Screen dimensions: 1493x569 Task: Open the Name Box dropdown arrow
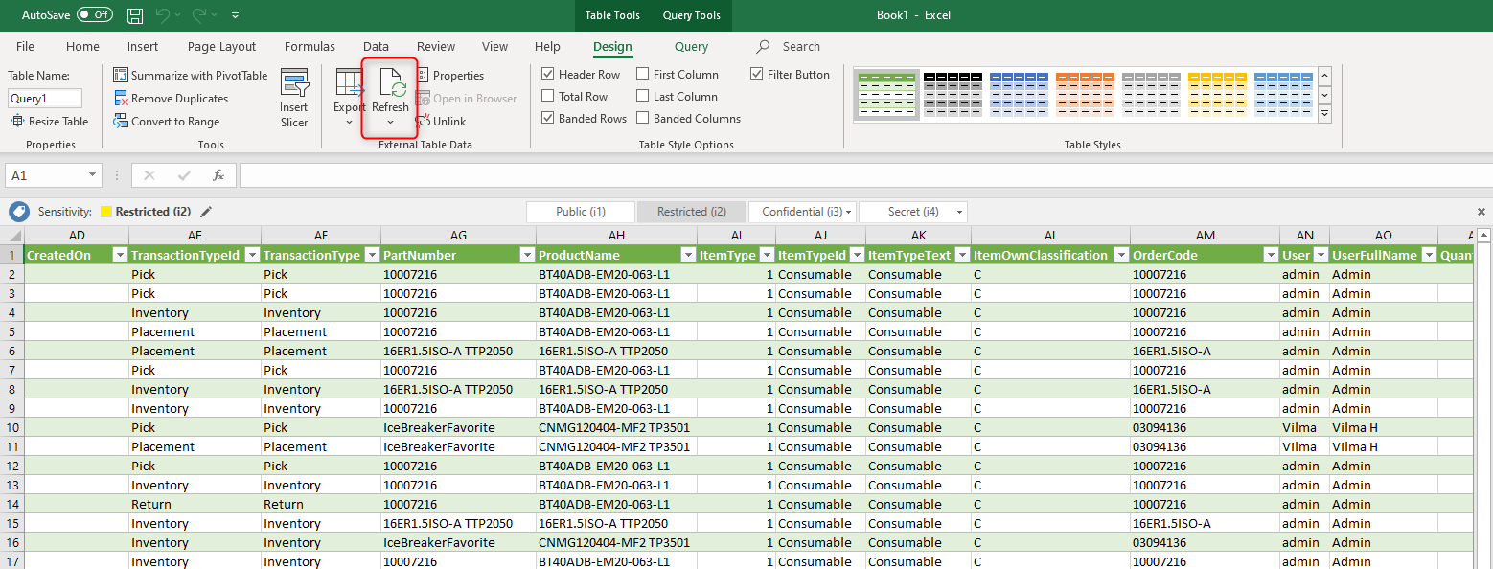click(92, 175)
